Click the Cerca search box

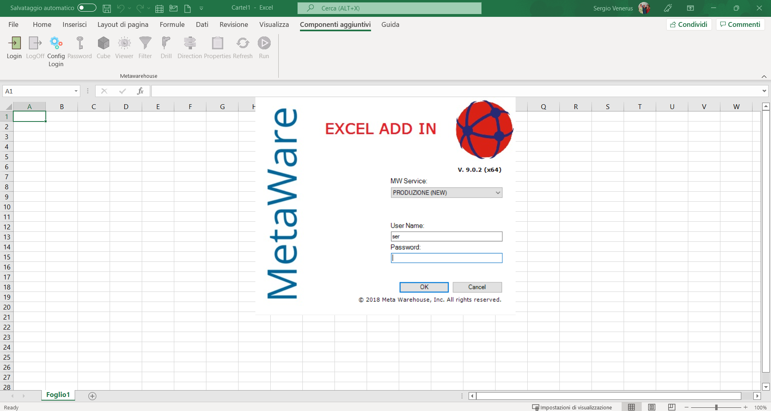390,8
